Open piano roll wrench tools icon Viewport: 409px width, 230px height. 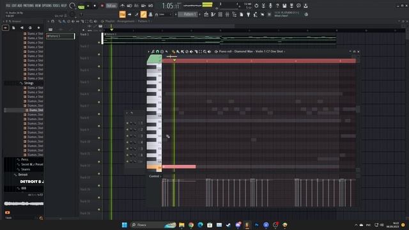click(153, 52)
